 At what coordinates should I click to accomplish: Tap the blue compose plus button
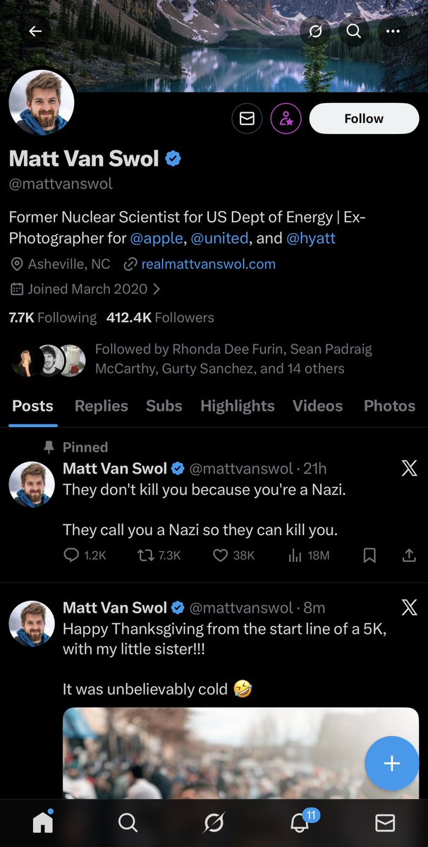pyautogui.click(x=391, y=763)
